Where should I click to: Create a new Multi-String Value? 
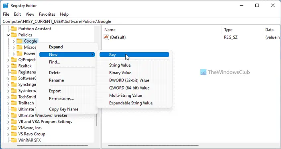134,96
